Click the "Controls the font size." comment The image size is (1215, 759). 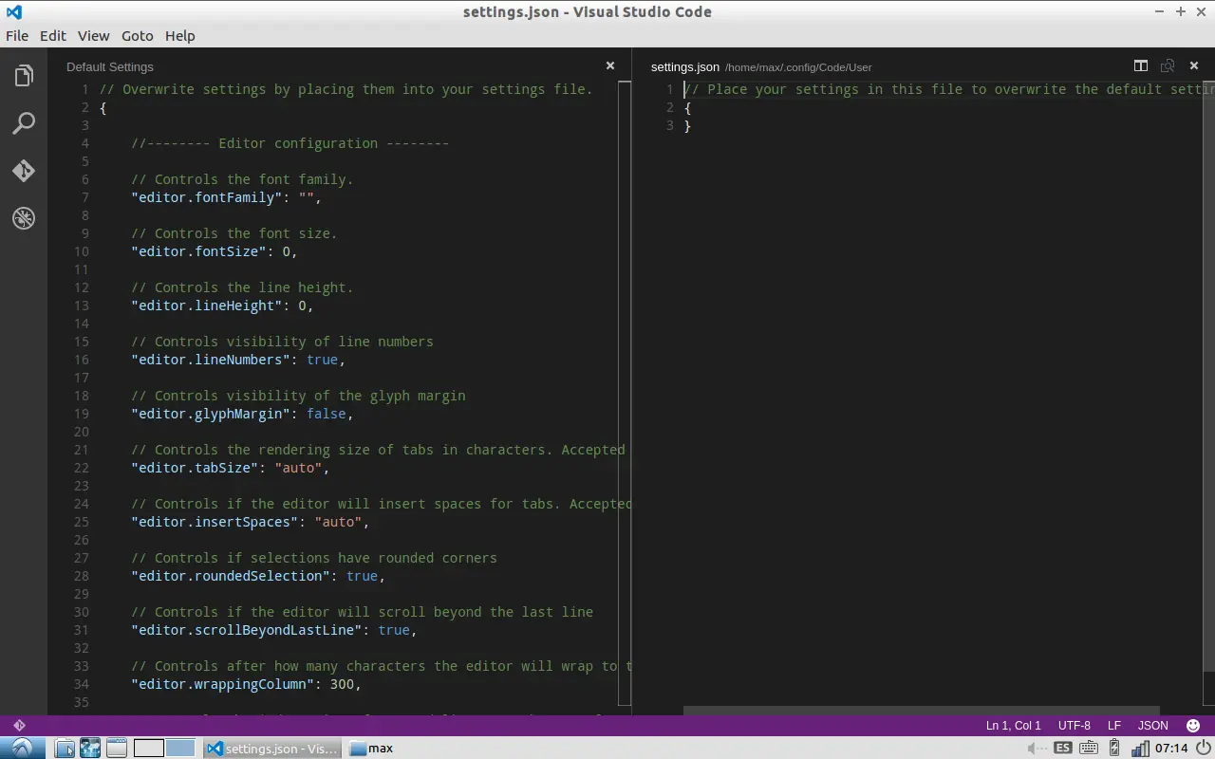[234, 233]
